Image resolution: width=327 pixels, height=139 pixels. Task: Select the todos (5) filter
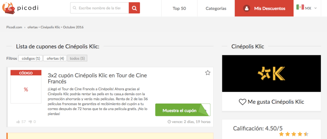(x=77, y=58)
